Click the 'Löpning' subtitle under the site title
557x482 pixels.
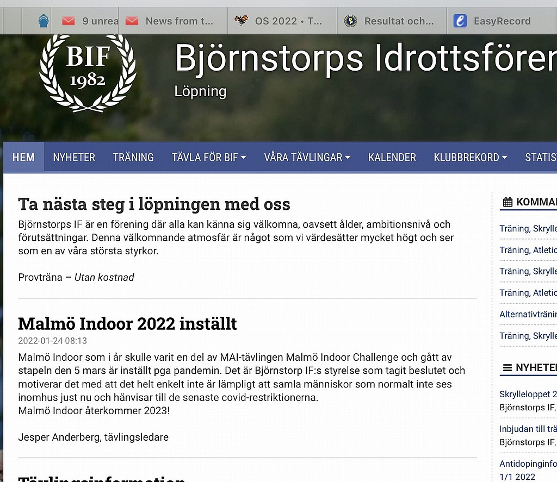200,92
